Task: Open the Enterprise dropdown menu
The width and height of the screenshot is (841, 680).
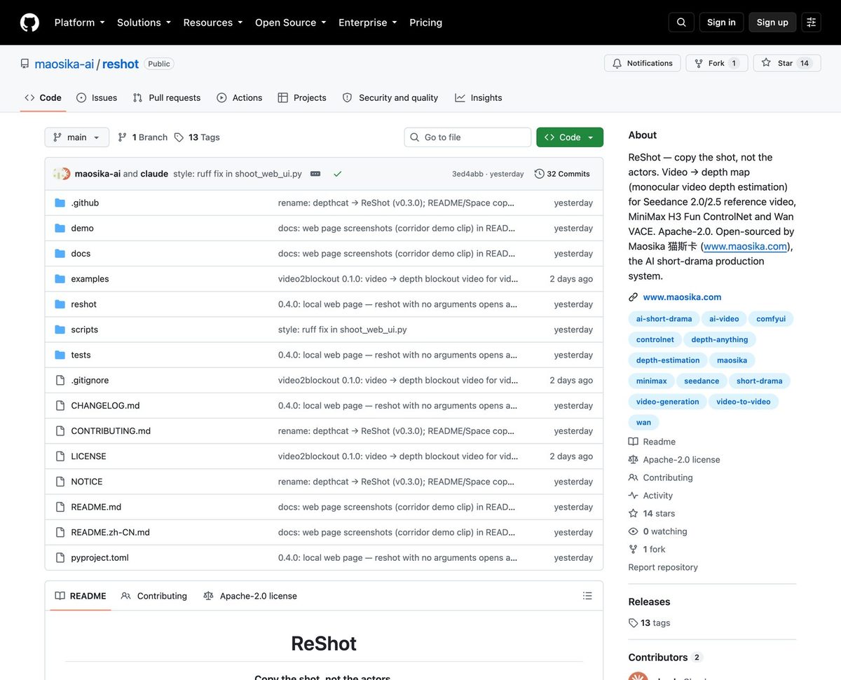Action: point(368,22)
